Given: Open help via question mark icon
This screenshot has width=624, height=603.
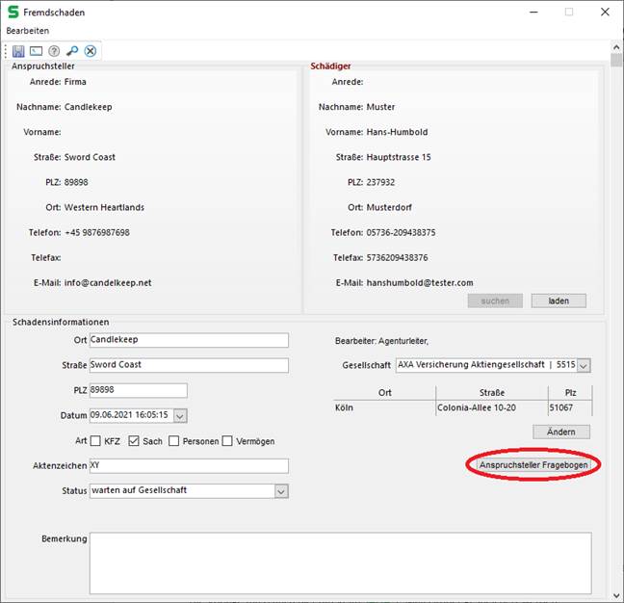Looking at the screenshot, I should pyautogui.click(x=54, y=51).
